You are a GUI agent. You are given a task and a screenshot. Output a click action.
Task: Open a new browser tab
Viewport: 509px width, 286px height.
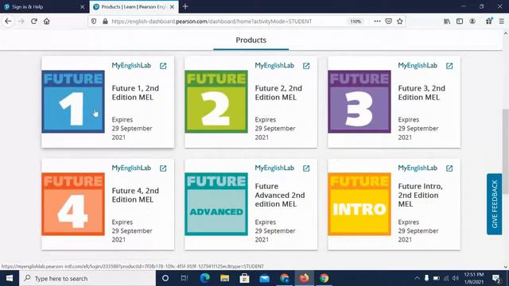[185, 6]
